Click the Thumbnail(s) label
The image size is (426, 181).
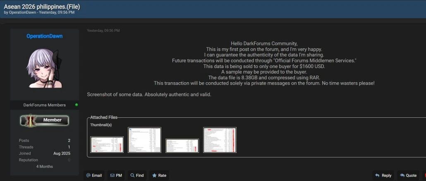[101, 125]
